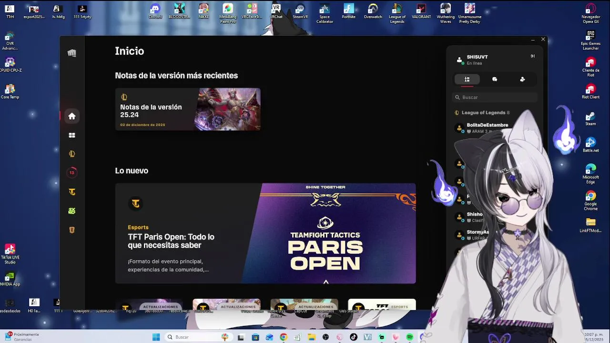Open CPUID CPU-Z desktop shortcut
This screenshot has width=610, height=343.
10,64
